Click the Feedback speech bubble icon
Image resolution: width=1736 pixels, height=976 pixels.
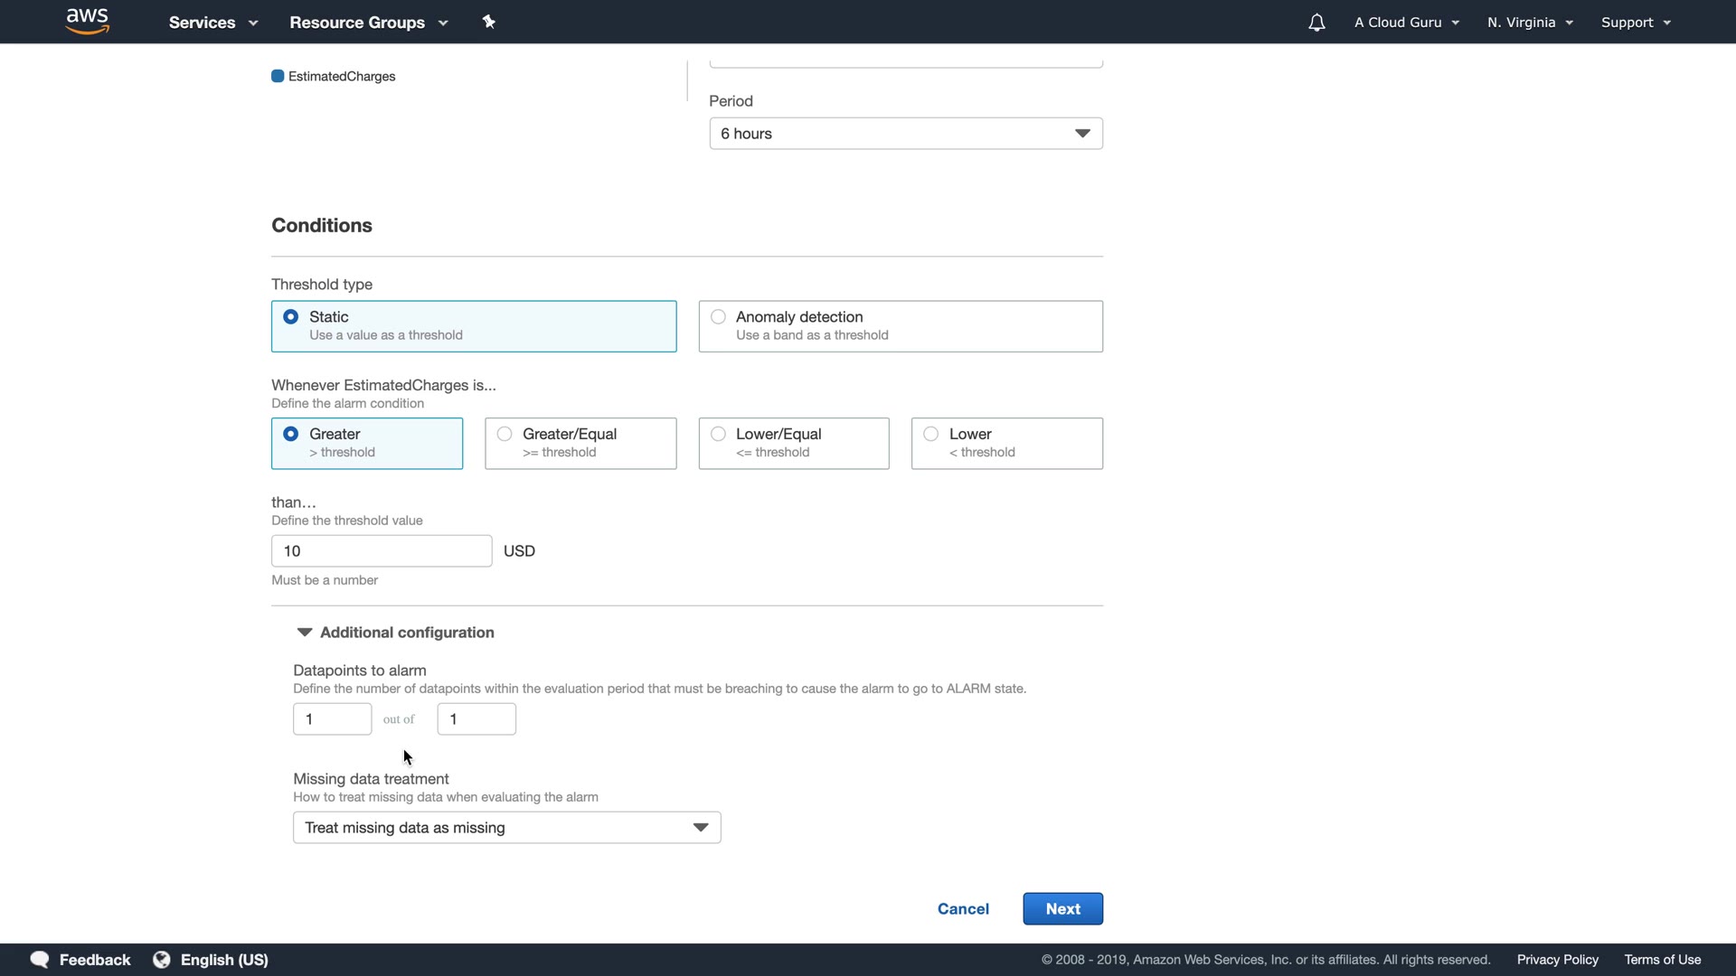pyautogui.click(x=40, y=960)
